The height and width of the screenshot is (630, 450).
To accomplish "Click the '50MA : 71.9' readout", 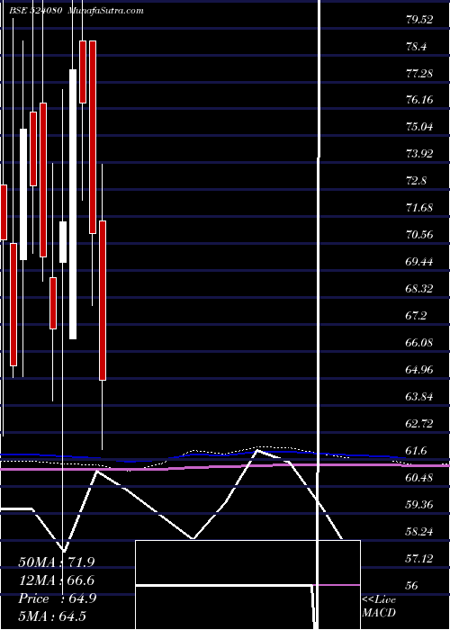I will click(x=57, y=562).
